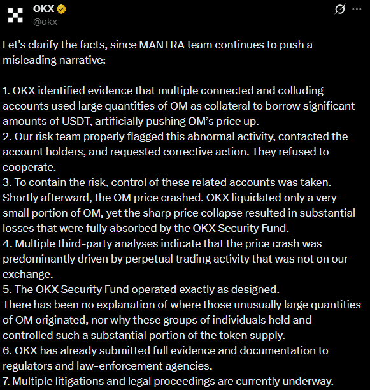Open the @okx handle link

click(x=45, y=22)
